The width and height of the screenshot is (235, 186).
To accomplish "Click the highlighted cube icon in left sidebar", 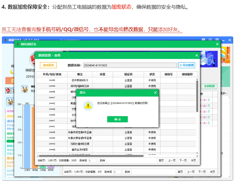I will (x=10, y=101).
